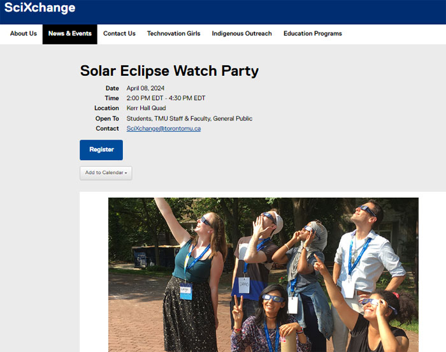
Task: Navigate to Indigenous Outreach
Action: point(241,34)
